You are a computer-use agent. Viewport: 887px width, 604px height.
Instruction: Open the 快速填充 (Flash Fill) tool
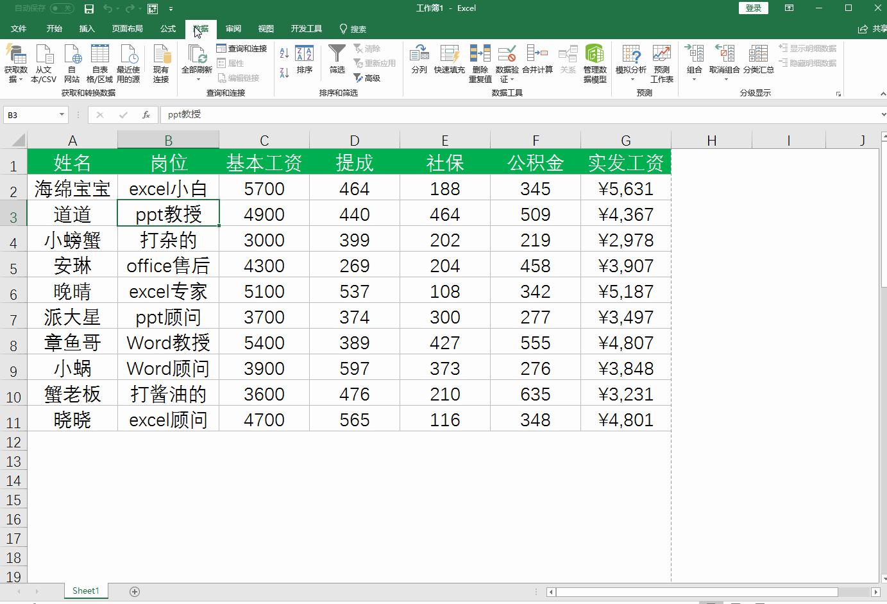450,61
